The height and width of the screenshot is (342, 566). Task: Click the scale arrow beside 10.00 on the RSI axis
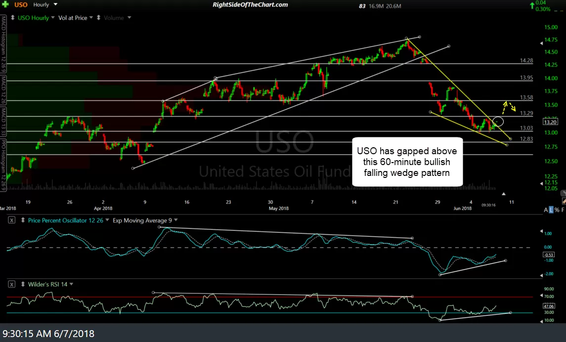click(x=541, y=321)
